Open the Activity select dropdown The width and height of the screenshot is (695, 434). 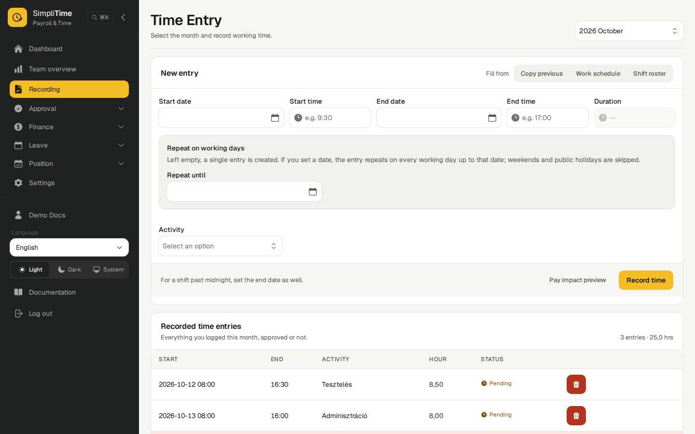[x=221, y=246]
